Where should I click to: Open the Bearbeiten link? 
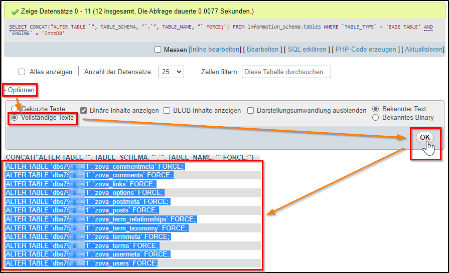pos(262,50)
